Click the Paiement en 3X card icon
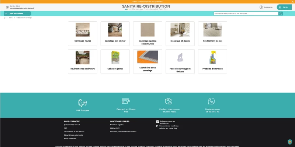 point(126,101)
